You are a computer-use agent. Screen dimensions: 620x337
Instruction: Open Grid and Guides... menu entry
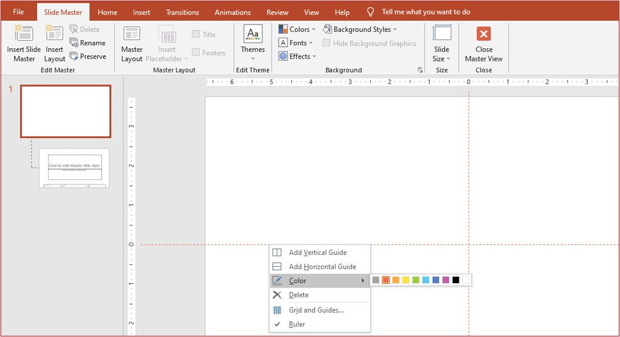(x=320, y=310)
